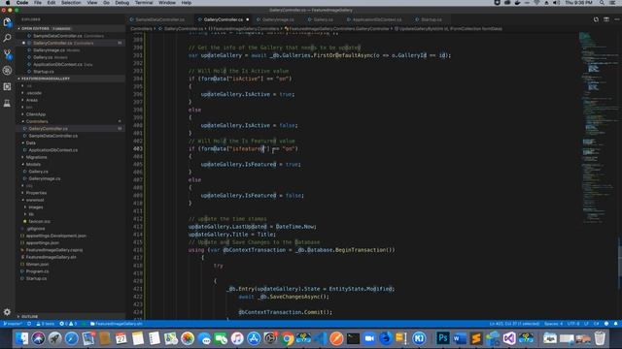Open the Test beaker view in activity bar
Image resolution: width=622 pixels, height=349 pixels.
click(7, 103)
